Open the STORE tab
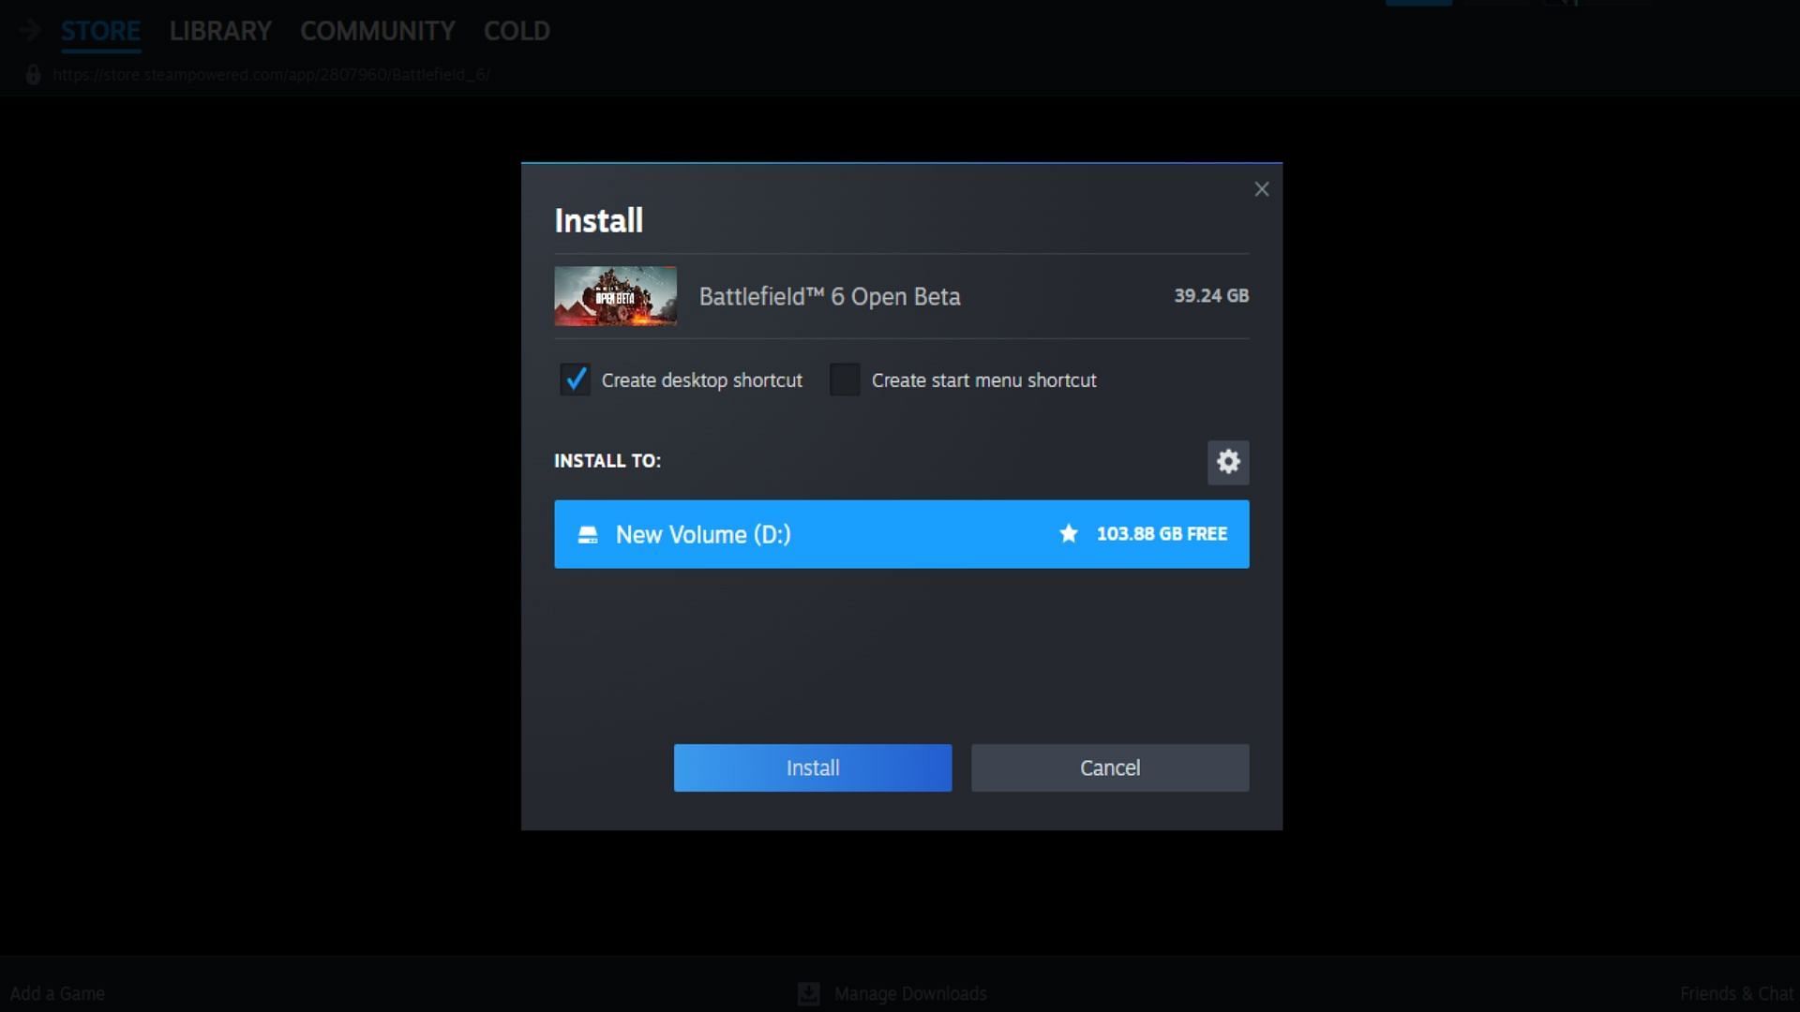 coord(100,31)
